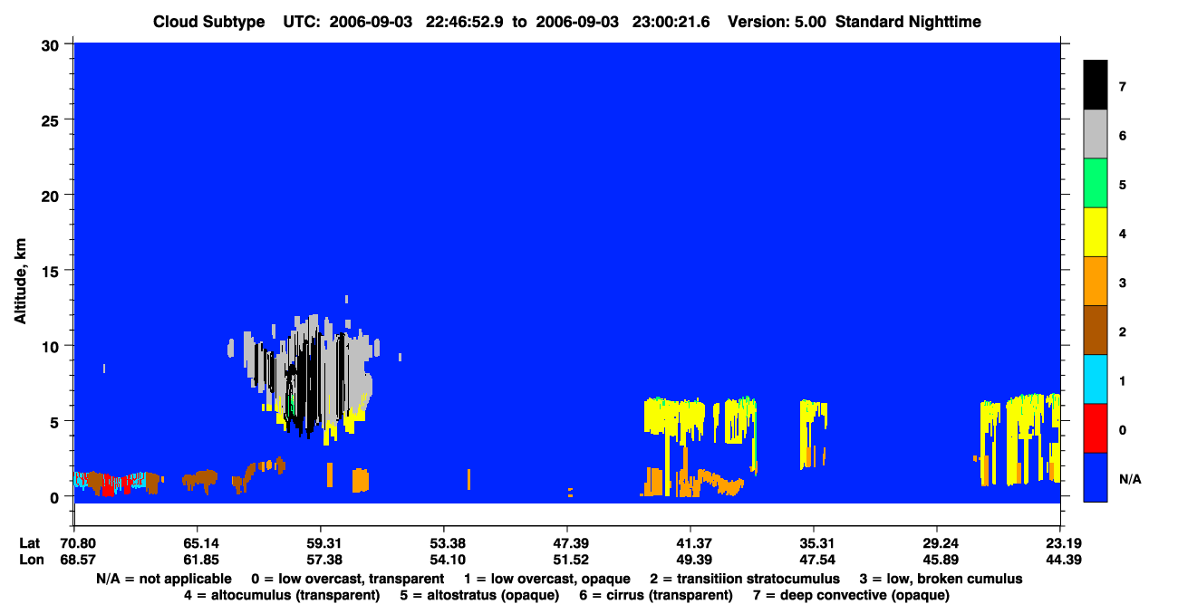Pick the brown colorbar swatch labeled 2

point(1096,330)
